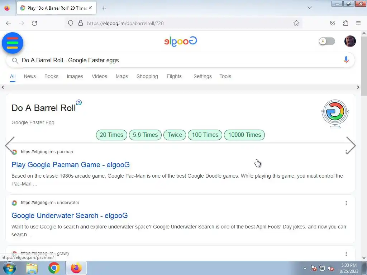Open the Tools menu item
The height and width of the screenshot is (275, 367).
(225, 77)
